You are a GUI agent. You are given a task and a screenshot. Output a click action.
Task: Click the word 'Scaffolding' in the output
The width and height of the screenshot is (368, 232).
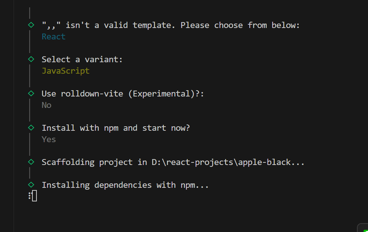(x=68, y=162)
